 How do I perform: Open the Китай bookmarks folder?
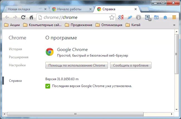pos(133,25)
